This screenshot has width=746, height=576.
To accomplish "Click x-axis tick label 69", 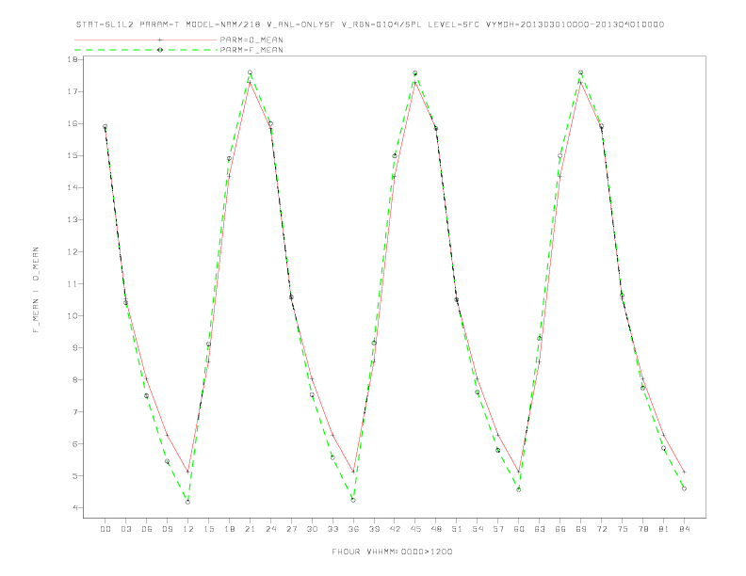I will click(581, 529).
